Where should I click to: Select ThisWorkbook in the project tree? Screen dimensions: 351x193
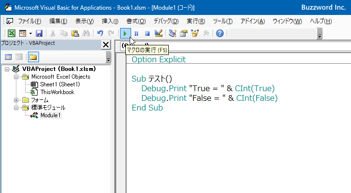click(57, 92)
